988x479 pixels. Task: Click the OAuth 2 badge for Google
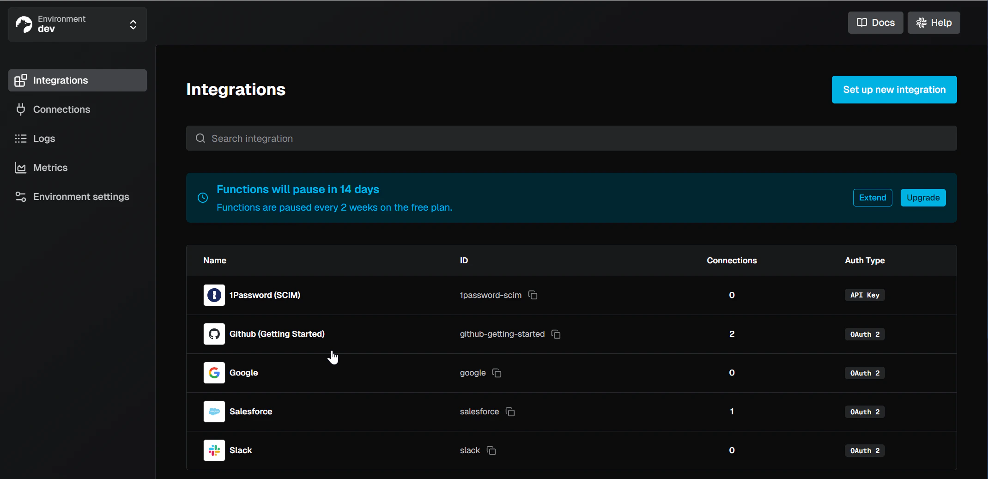coord(865,373)
